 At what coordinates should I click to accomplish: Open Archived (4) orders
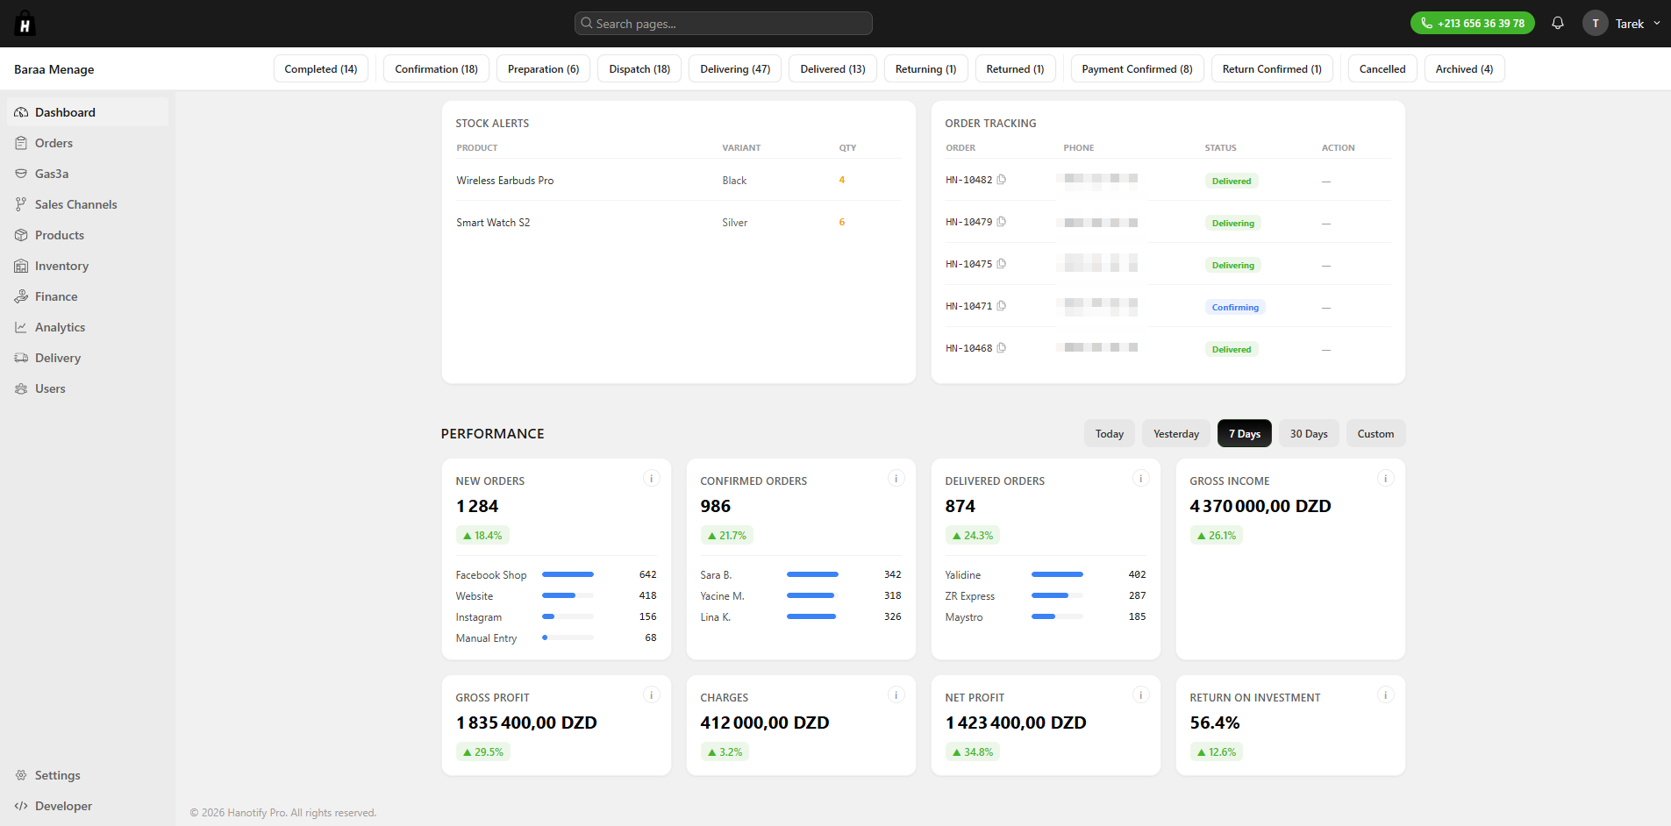(x=1464, y=68)
